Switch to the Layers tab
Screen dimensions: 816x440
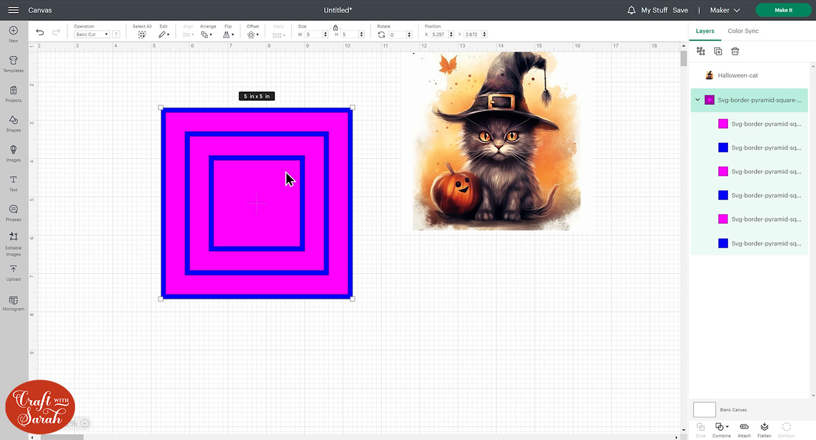pos(705,31)
